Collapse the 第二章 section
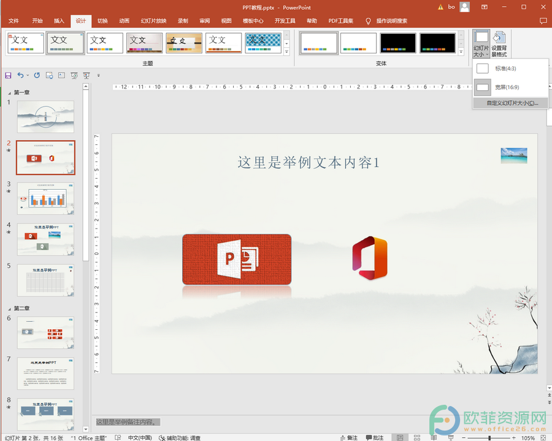Image resolution: width=552 pixels, height=441 pixels. point(9,308)
